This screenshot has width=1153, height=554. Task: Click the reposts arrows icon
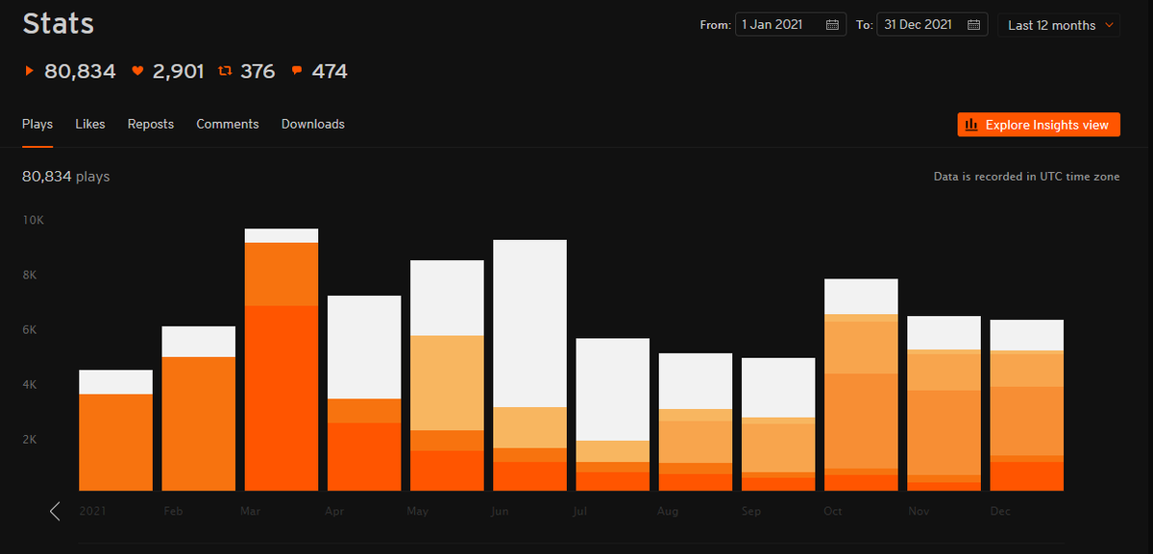tap(225, 71)
